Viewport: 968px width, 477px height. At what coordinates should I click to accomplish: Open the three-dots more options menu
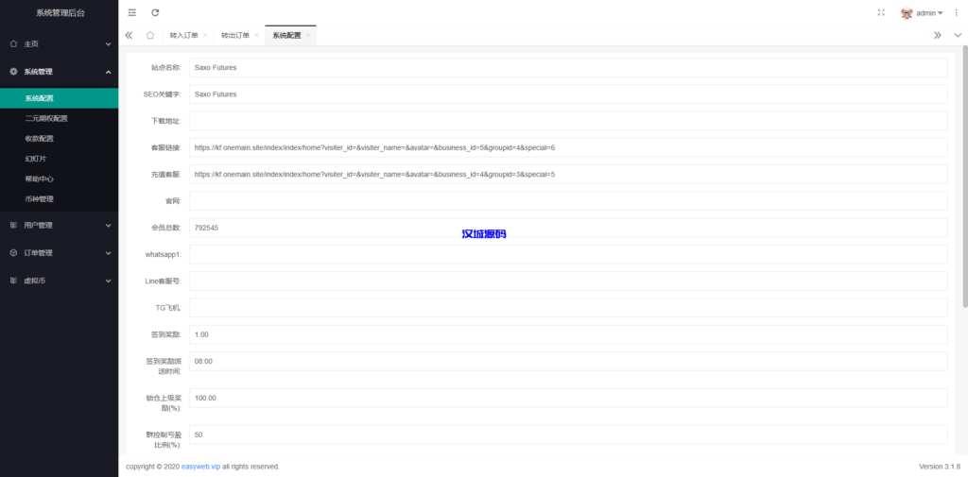956,12
